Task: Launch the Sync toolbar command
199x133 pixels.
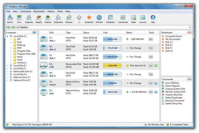Action: [19, 19]
